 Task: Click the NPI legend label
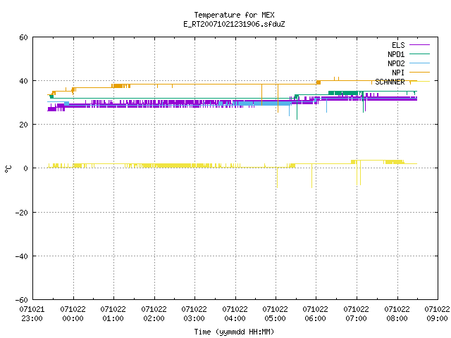(398, 73)
